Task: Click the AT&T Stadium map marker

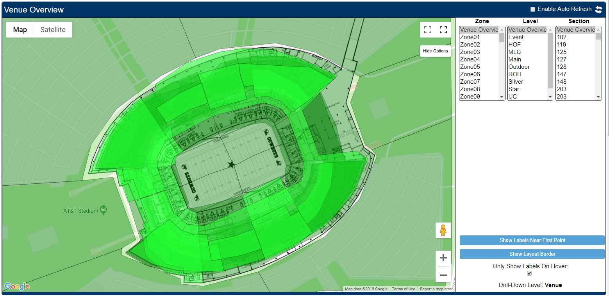Action: pos(104,210)
